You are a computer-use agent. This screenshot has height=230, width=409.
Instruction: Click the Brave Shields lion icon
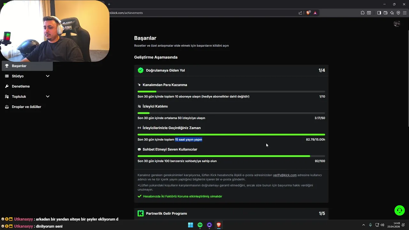coord(308,13)
